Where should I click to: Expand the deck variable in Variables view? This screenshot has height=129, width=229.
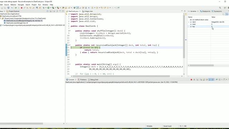click(189, 22)
